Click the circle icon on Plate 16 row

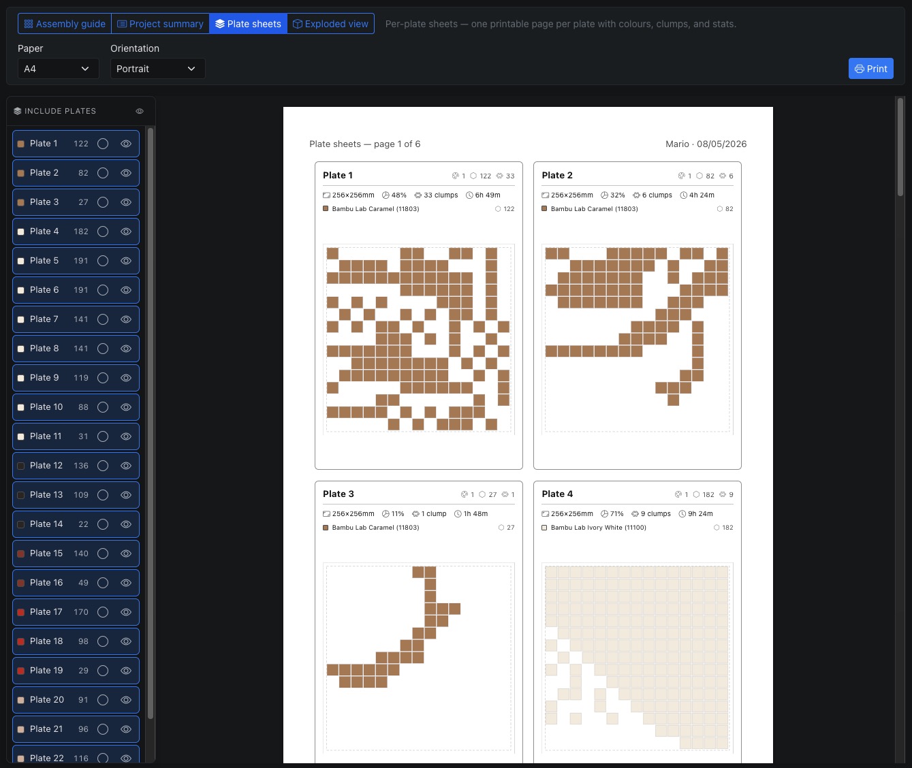[103, 583]
